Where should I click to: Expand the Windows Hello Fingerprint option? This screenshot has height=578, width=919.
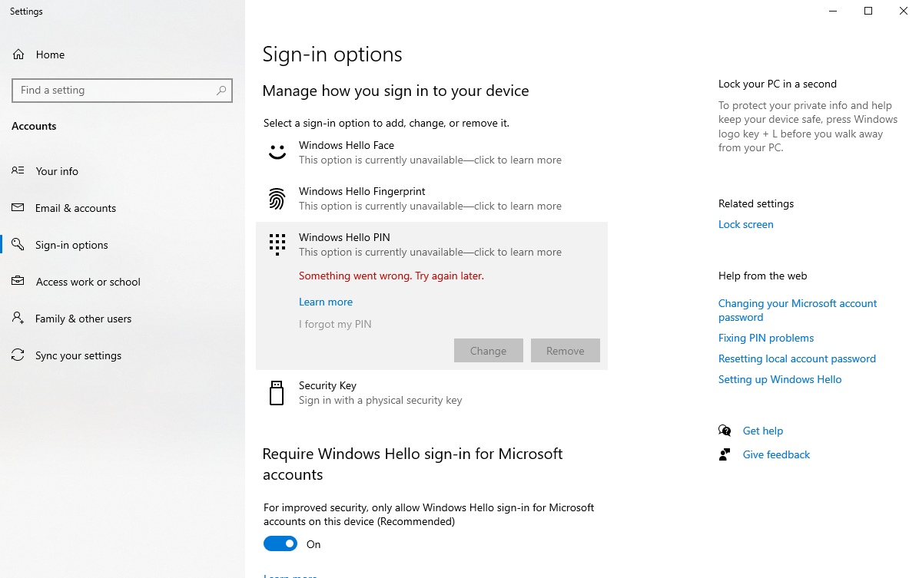pos(431,199)
